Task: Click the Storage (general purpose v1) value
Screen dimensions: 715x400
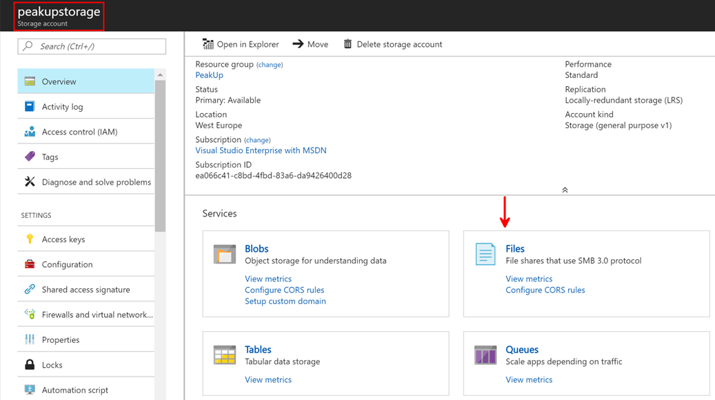Action: click(x=618, y=125)
